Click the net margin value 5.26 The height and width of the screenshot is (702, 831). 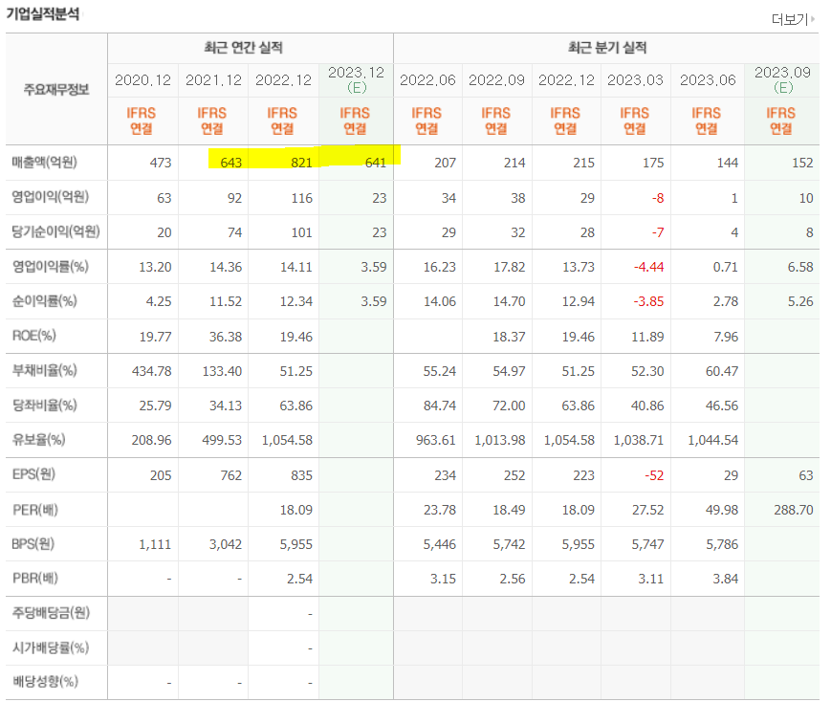800,301
